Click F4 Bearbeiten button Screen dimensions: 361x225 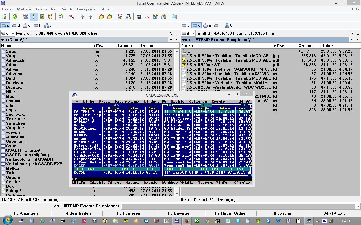tap(77, 213)
